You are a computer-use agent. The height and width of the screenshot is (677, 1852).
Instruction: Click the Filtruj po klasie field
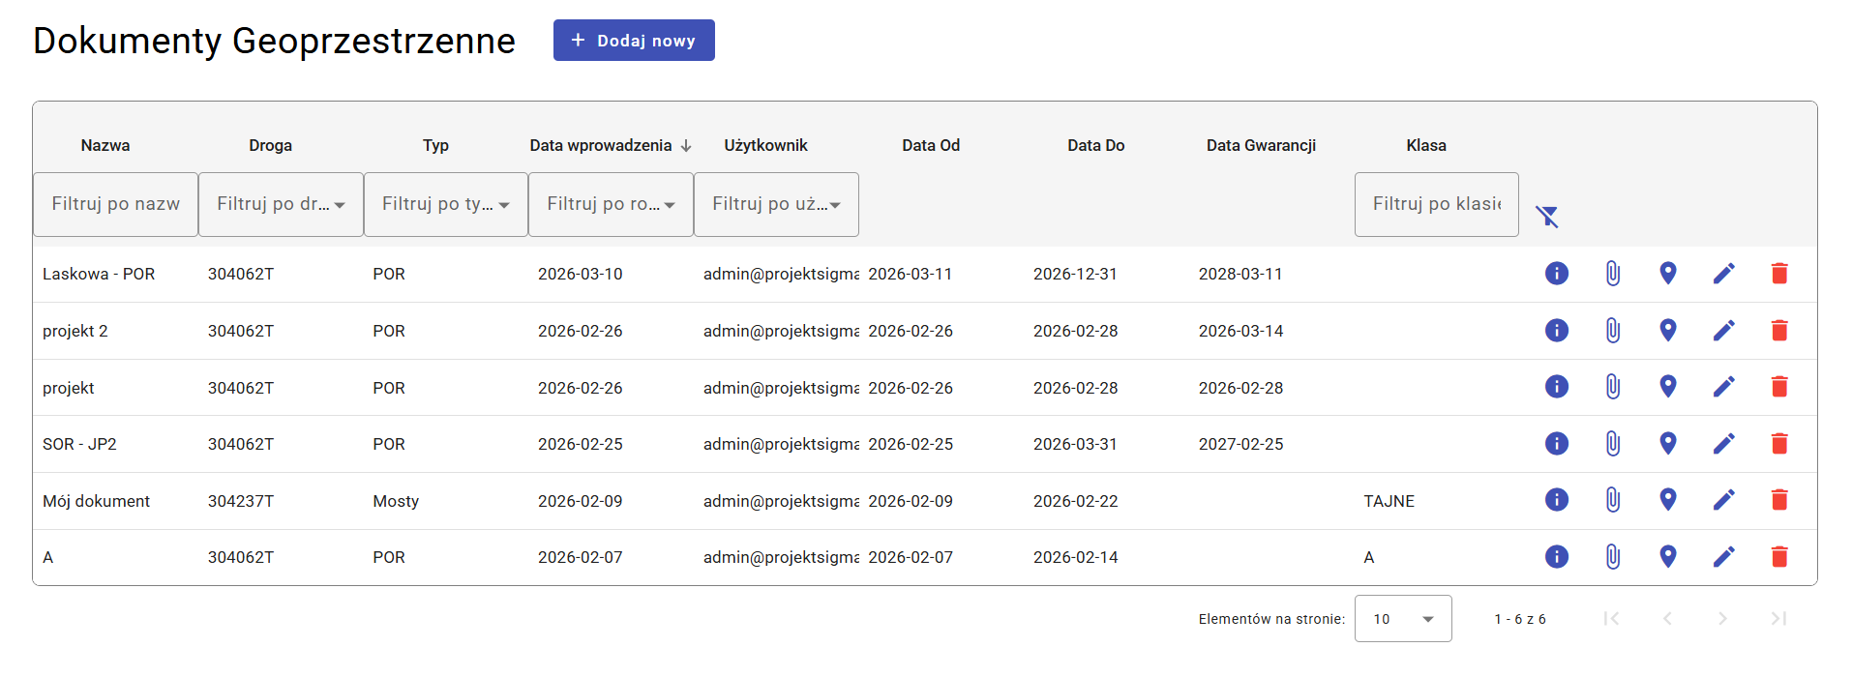point(1436,204)
